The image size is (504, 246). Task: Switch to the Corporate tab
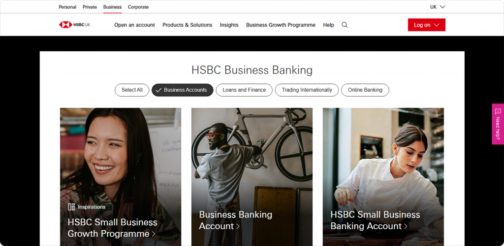[138, 7]
